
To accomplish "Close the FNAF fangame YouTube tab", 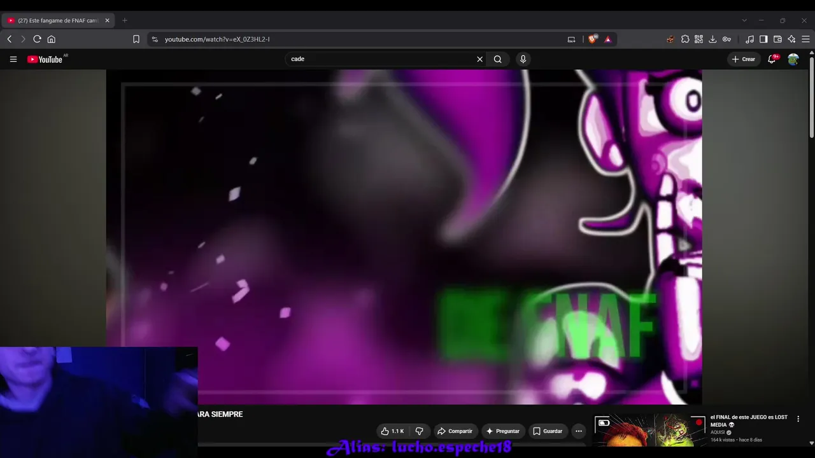I will 107,20.
